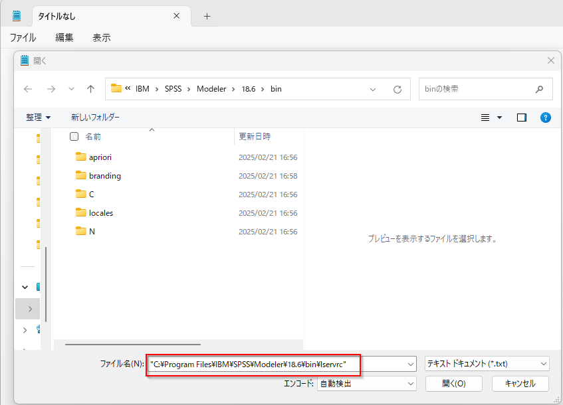Viewport: 563px width, 405px height.
Task: Expand the ファイル名 dropdown arrow
Action: point(411,364)
